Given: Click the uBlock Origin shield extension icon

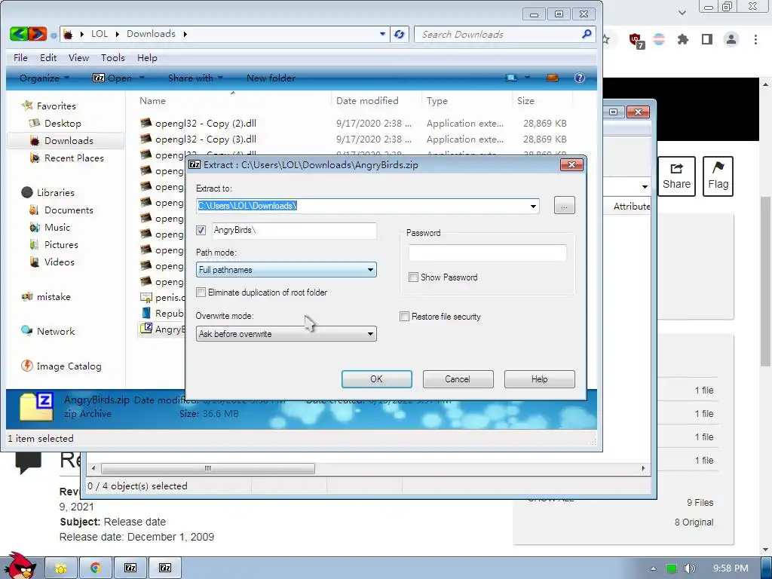Looking at the screenshot, I should 636,40.
